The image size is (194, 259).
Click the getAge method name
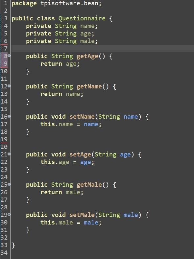pyautogui.click(x=87, y=57)
